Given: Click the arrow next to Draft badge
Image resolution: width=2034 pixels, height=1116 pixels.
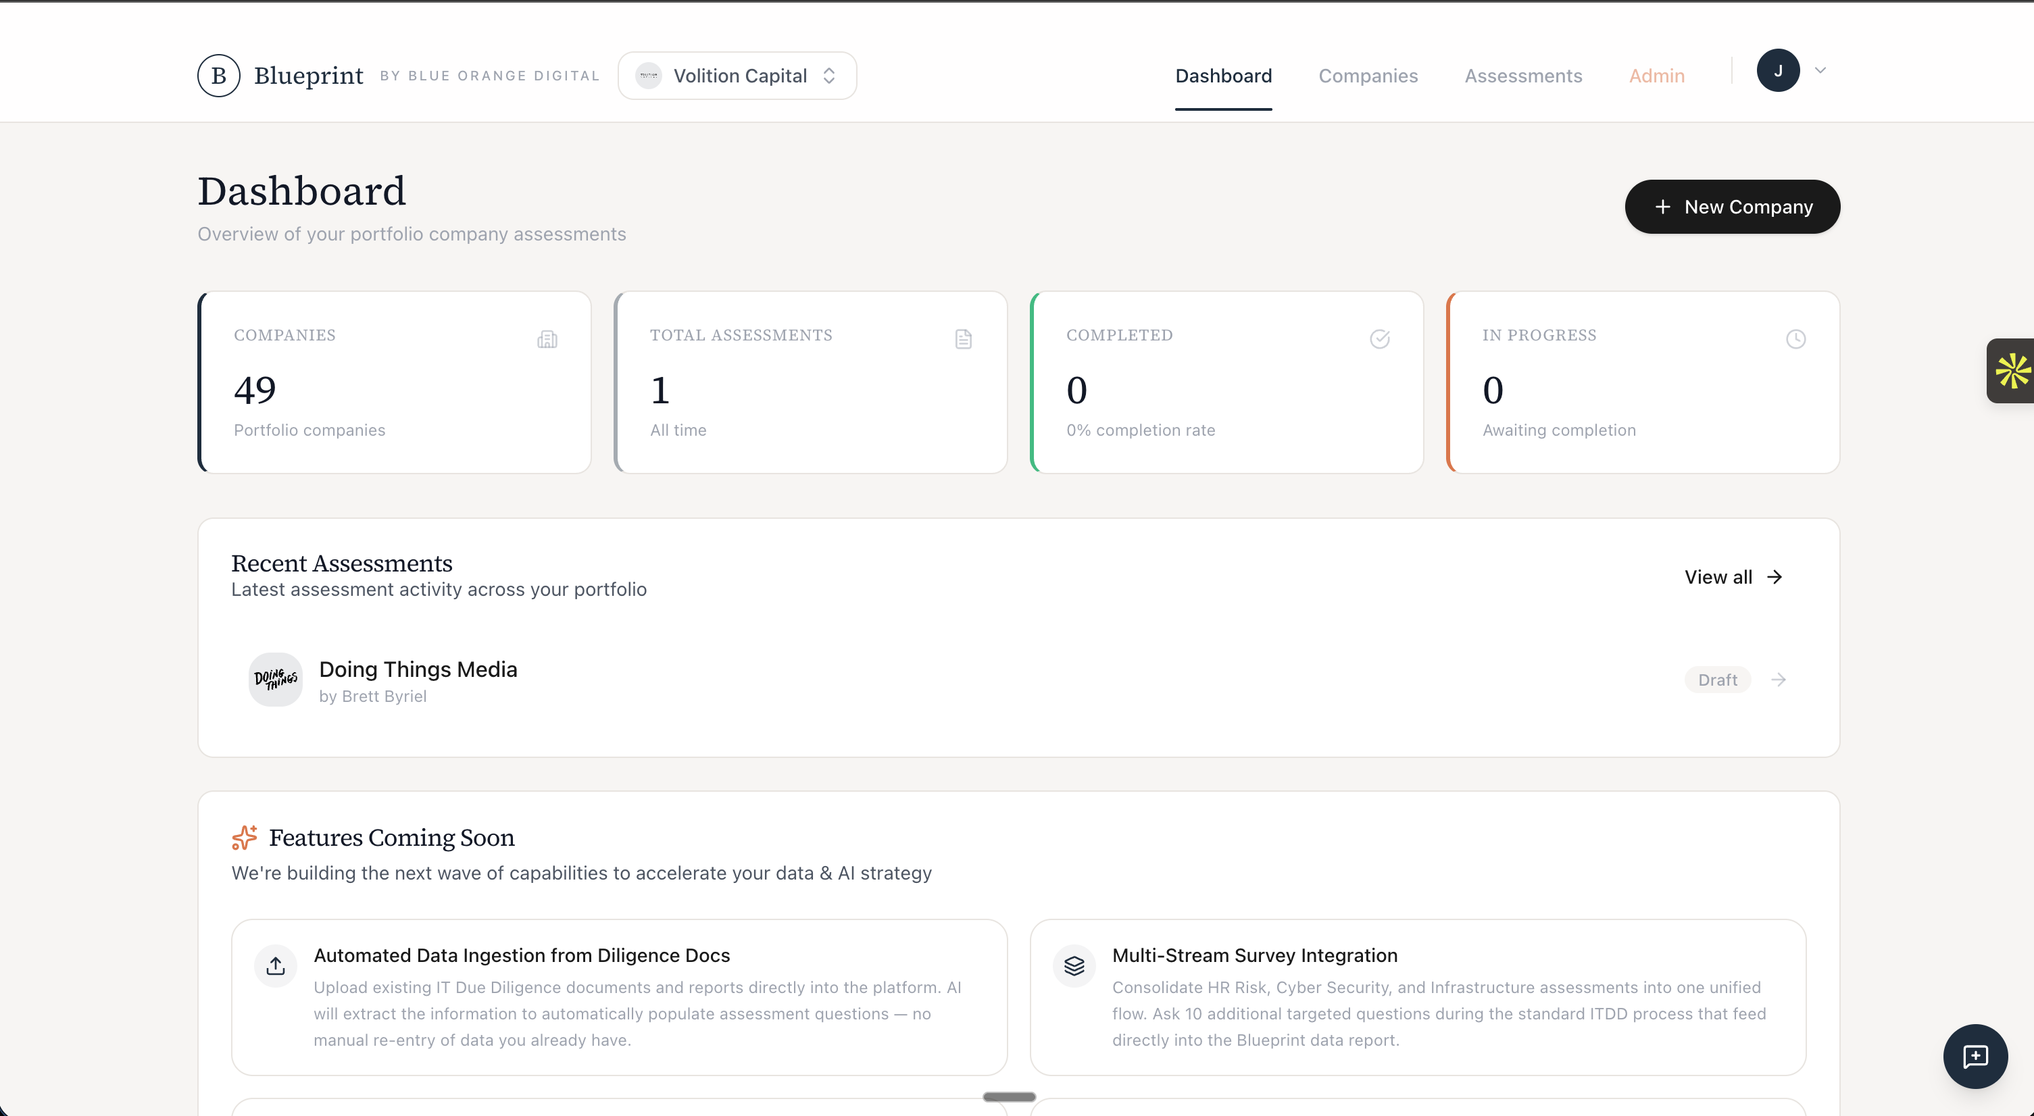Looking at the screenshot, I should click(1779, 680).
